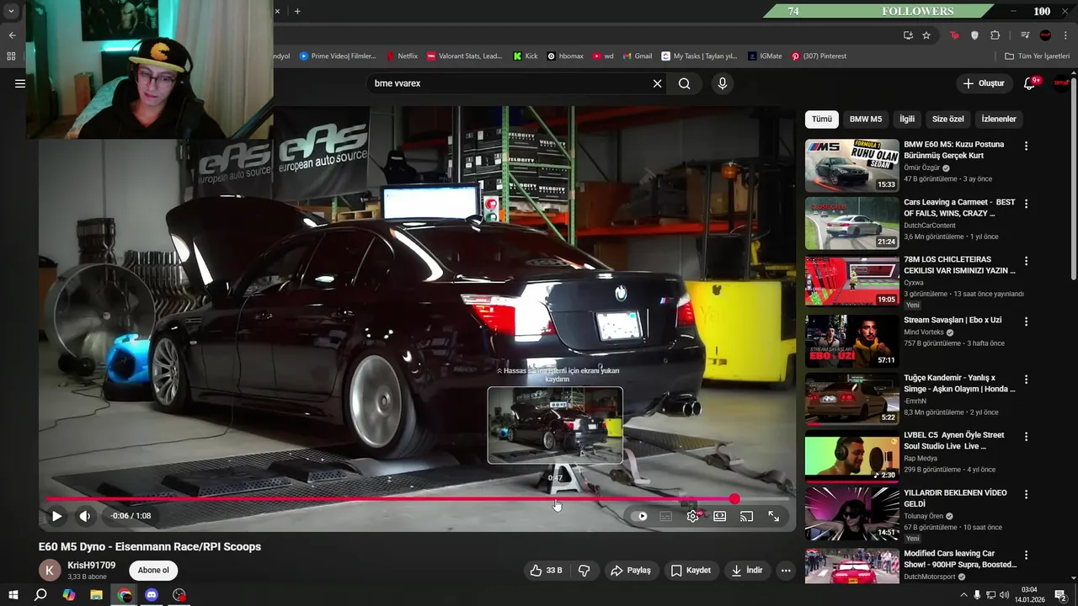Open BMW E60 M5 Kuzu Postuna thumbnail
The image size is (1078, 606).
coord(851,166)
